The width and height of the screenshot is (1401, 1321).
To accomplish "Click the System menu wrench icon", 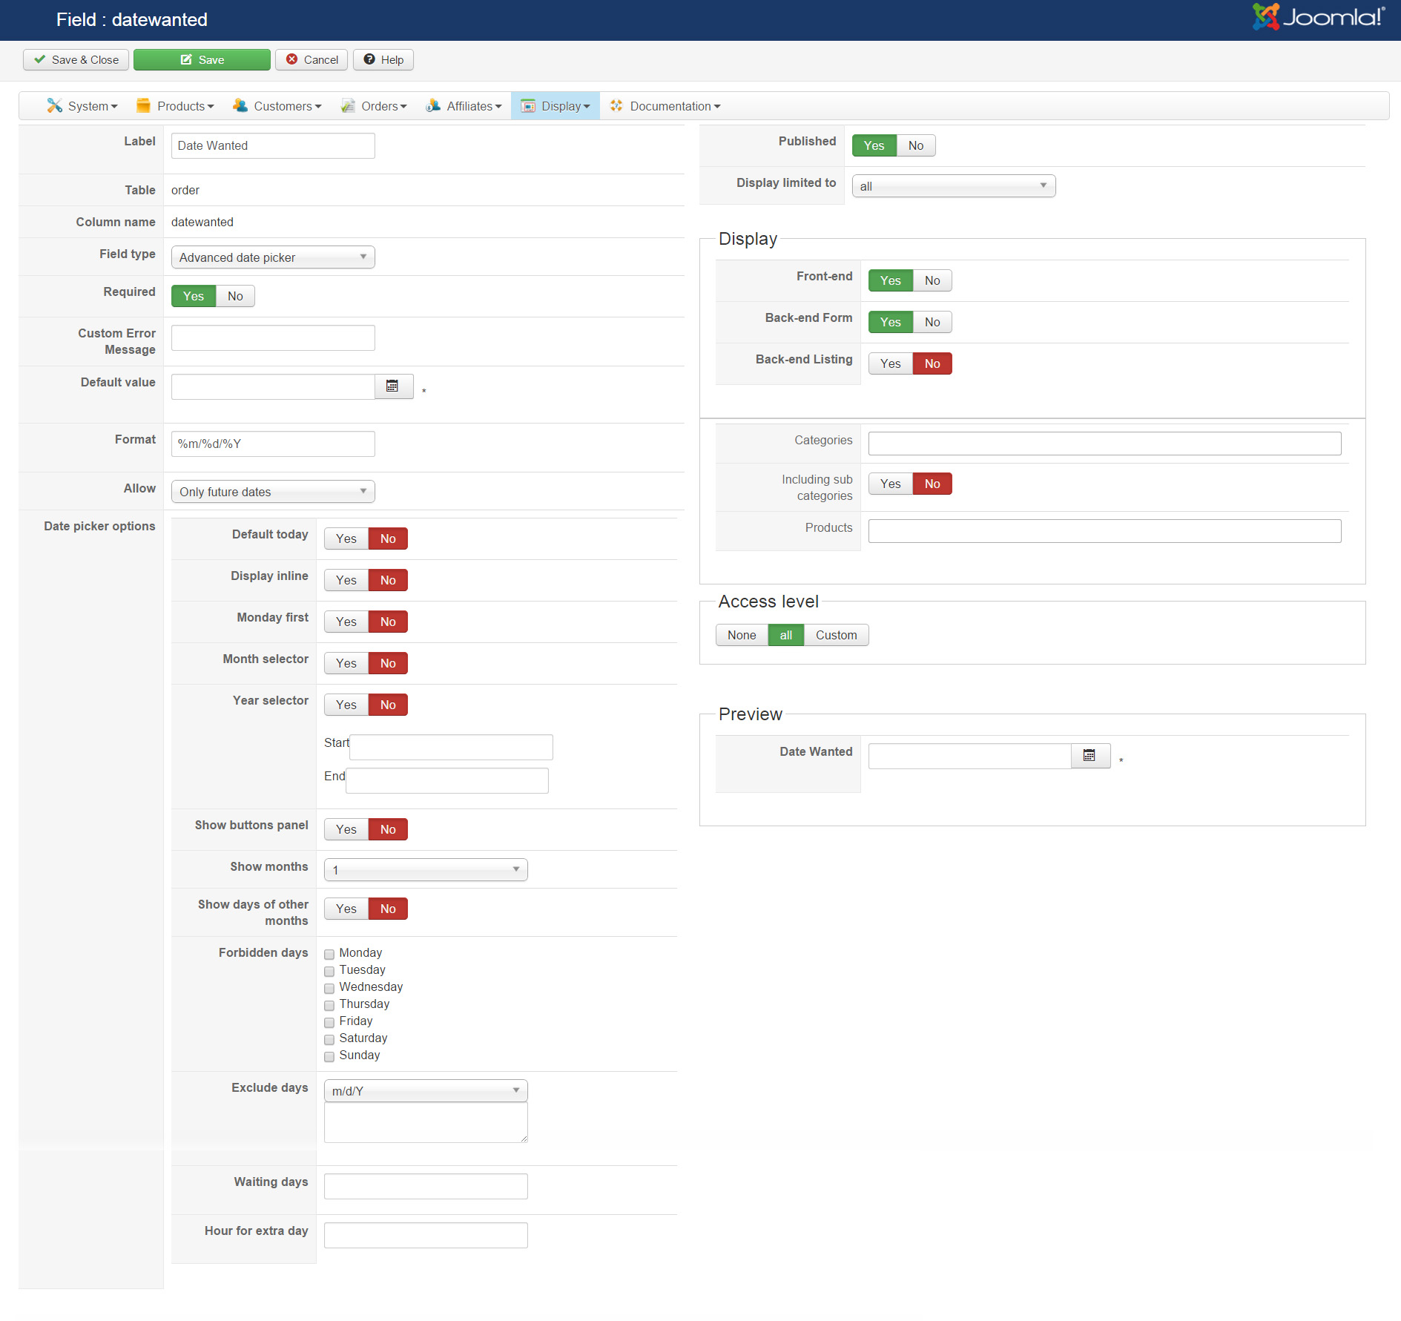I will [54, 106].
